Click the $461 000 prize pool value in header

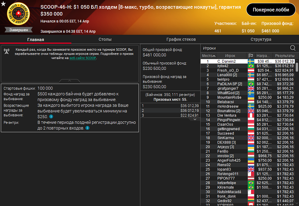click(270, 31)
